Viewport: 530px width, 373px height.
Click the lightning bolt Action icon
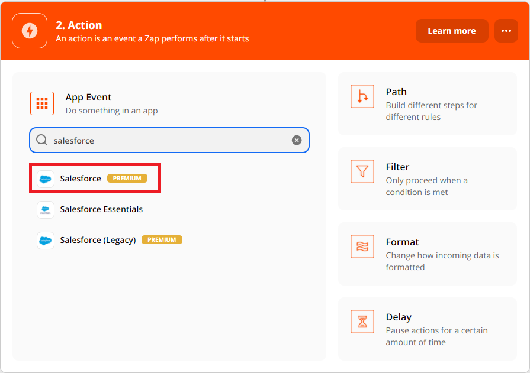coord(30,31)
